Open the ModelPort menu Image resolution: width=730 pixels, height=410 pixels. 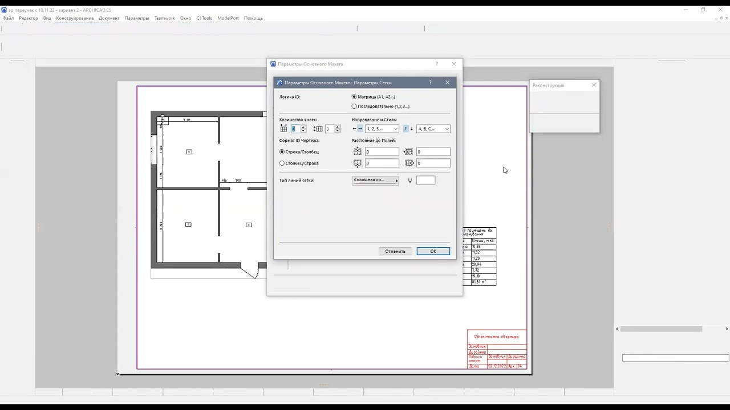(x=228, y=18)
